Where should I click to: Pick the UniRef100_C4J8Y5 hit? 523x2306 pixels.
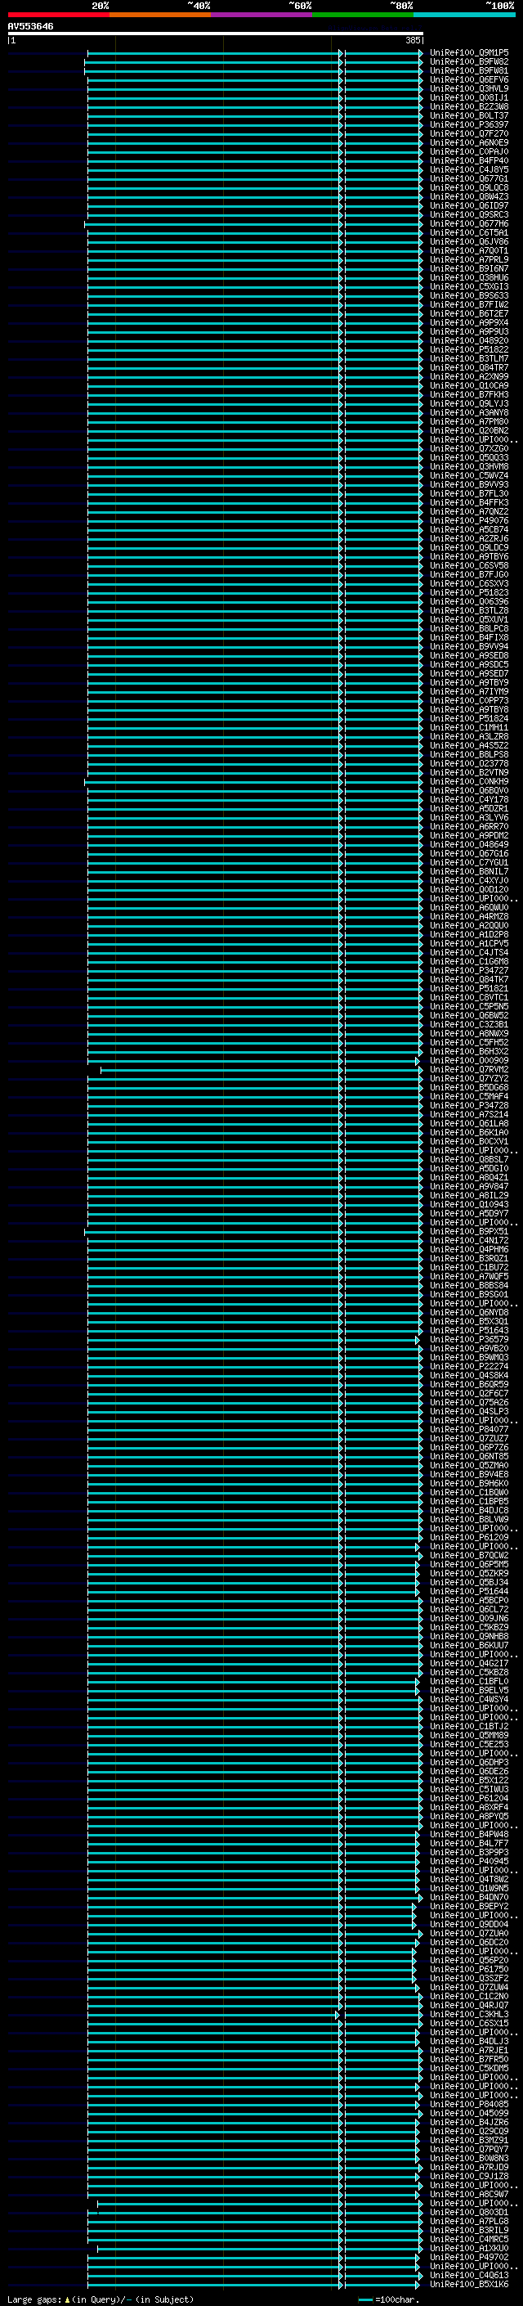coord(469,169)
